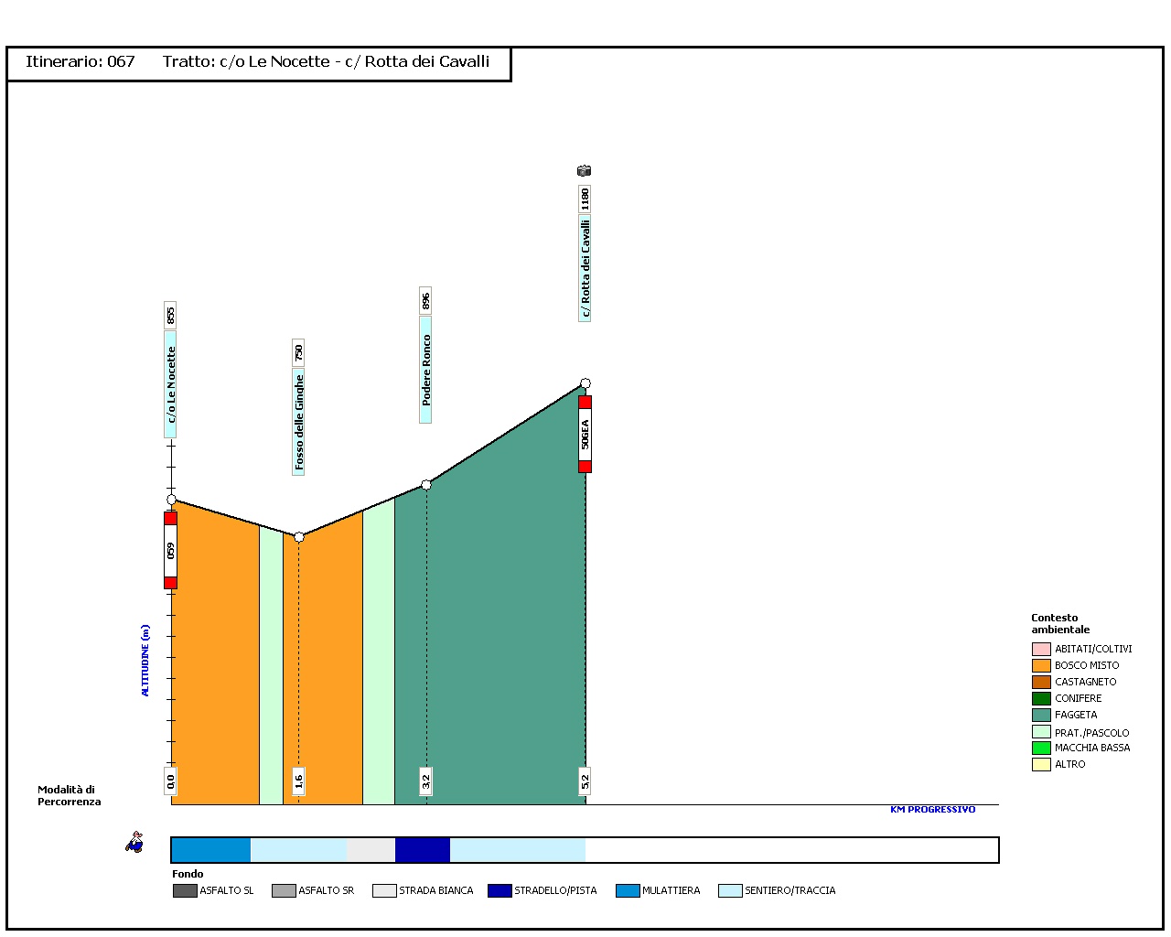Click the waypoint circle at Podere Ronco
The height and width of the screenshot is (937, 1171).
click(426, 485)
